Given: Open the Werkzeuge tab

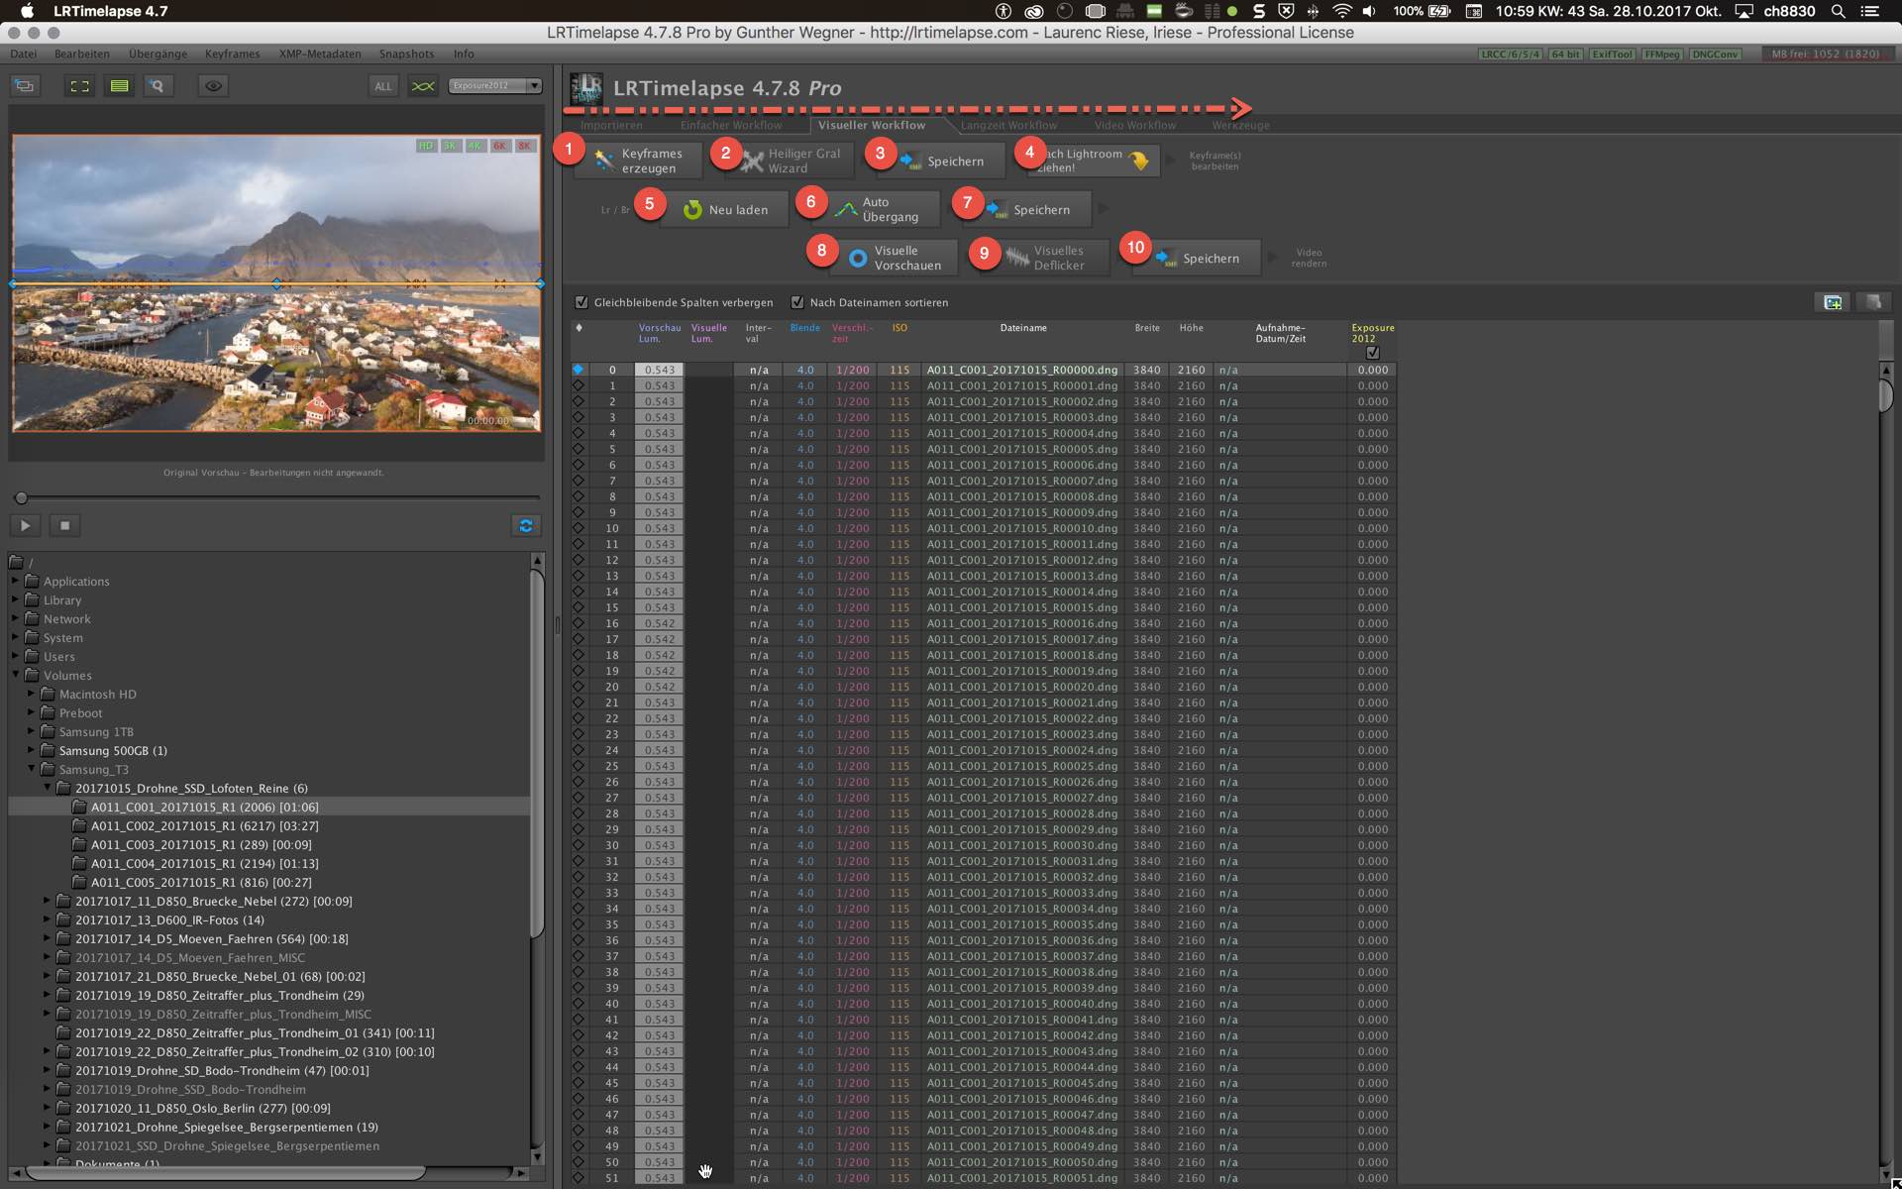Looking at the screenshot, I should [x=1240, y=125].
